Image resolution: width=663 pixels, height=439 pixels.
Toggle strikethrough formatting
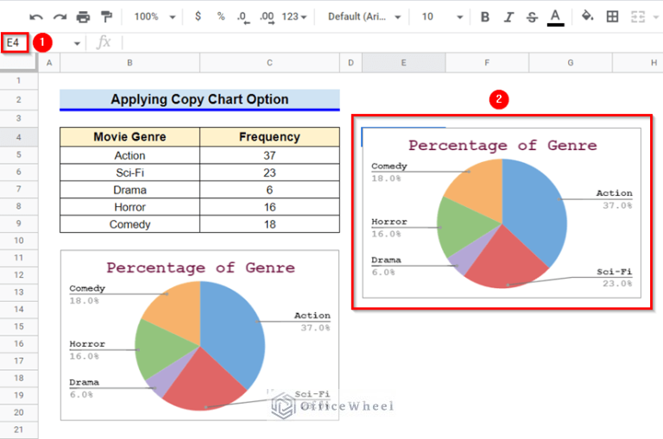pos(531,16)
